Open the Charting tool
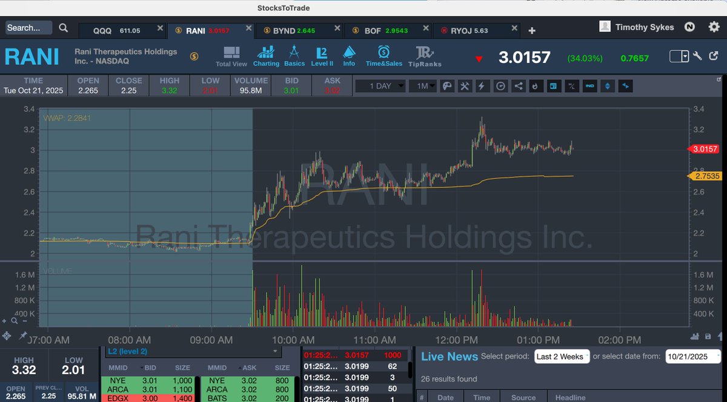Image resolution: width=727 pixels, height=402 pixels. (x=266, y=56)
